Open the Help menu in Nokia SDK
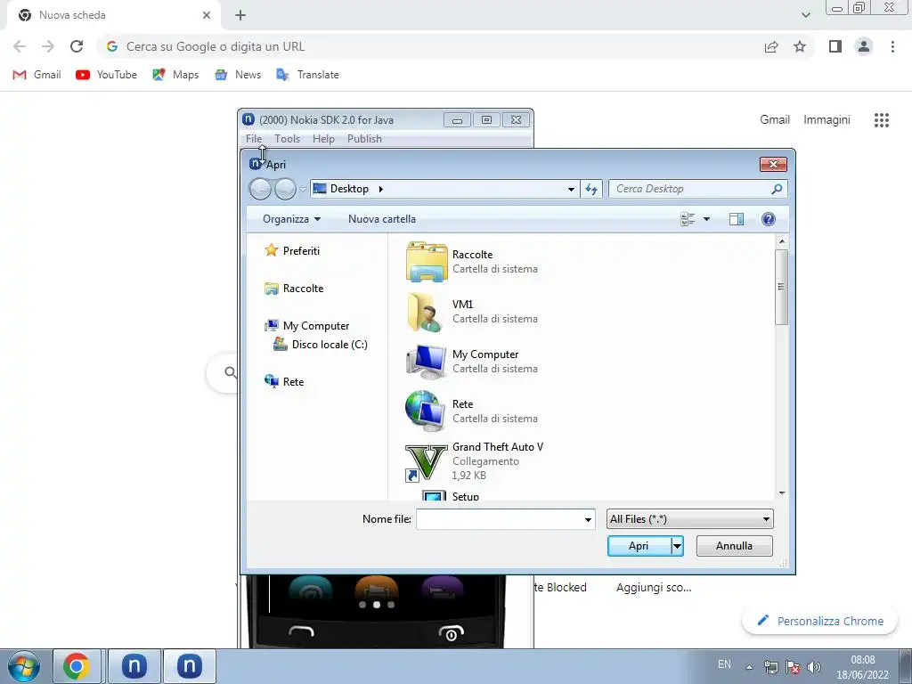 (x=323, y=139)
